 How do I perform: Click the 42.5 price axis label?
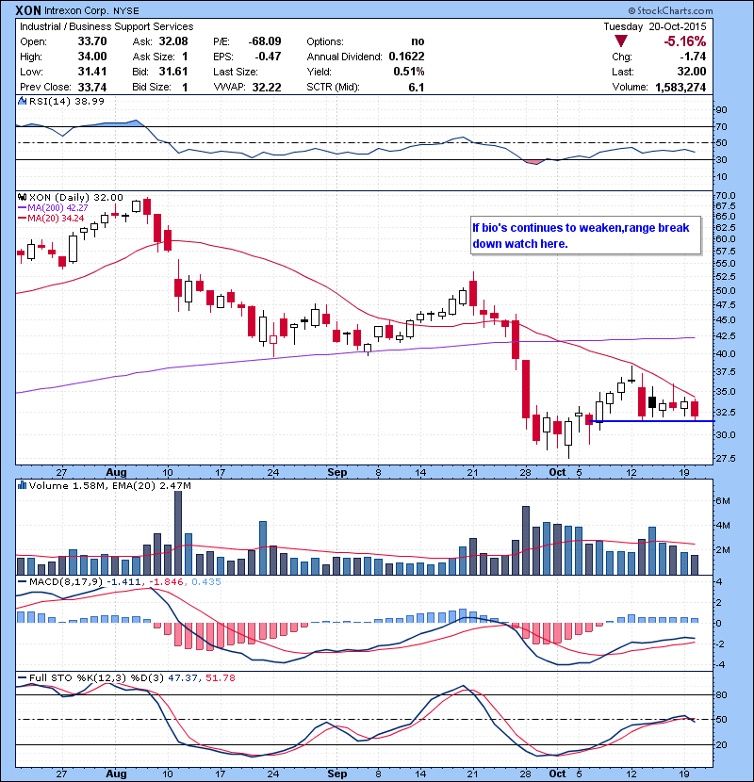(x=726, y=336)
